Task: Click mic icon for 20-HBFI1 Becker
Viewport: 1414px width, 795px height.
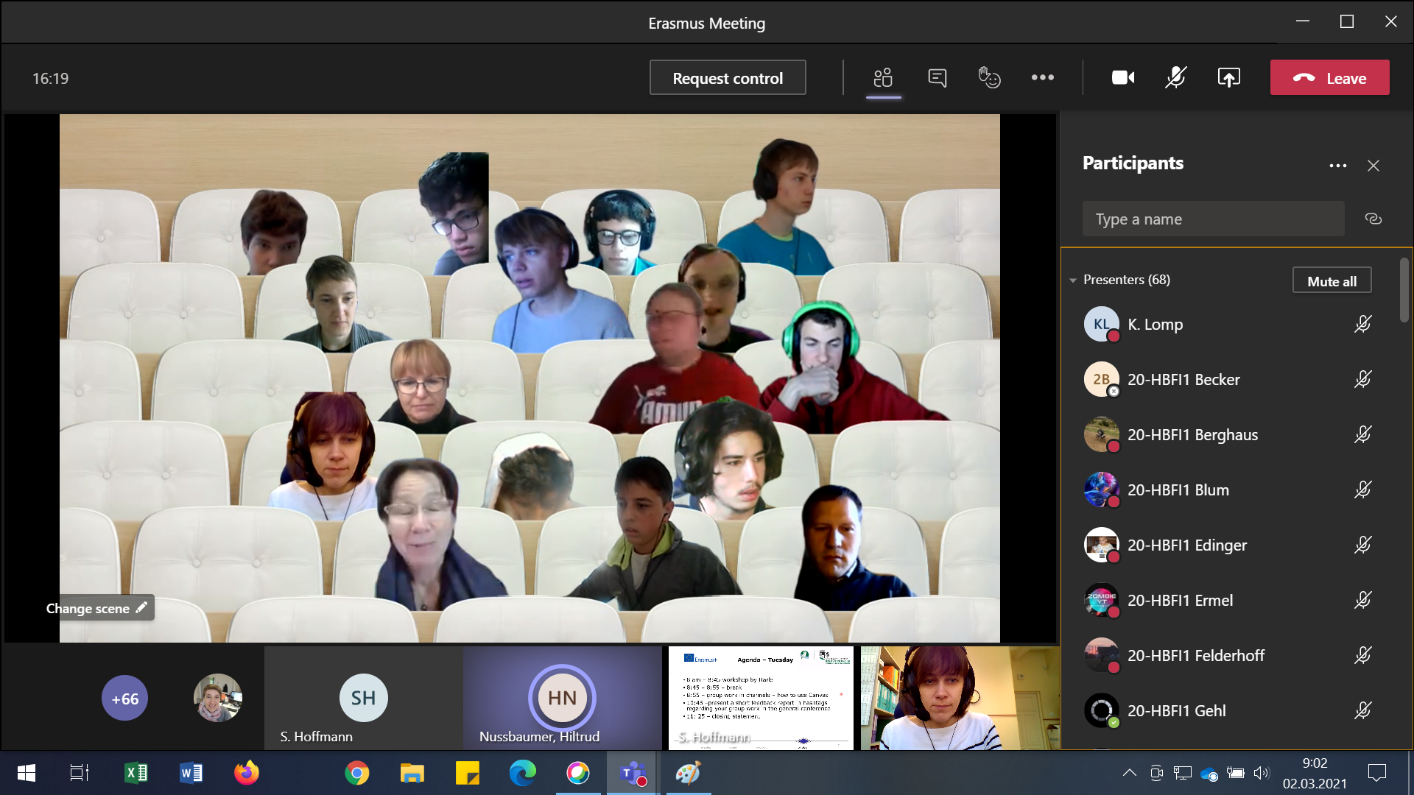Action: point(1362,379)
